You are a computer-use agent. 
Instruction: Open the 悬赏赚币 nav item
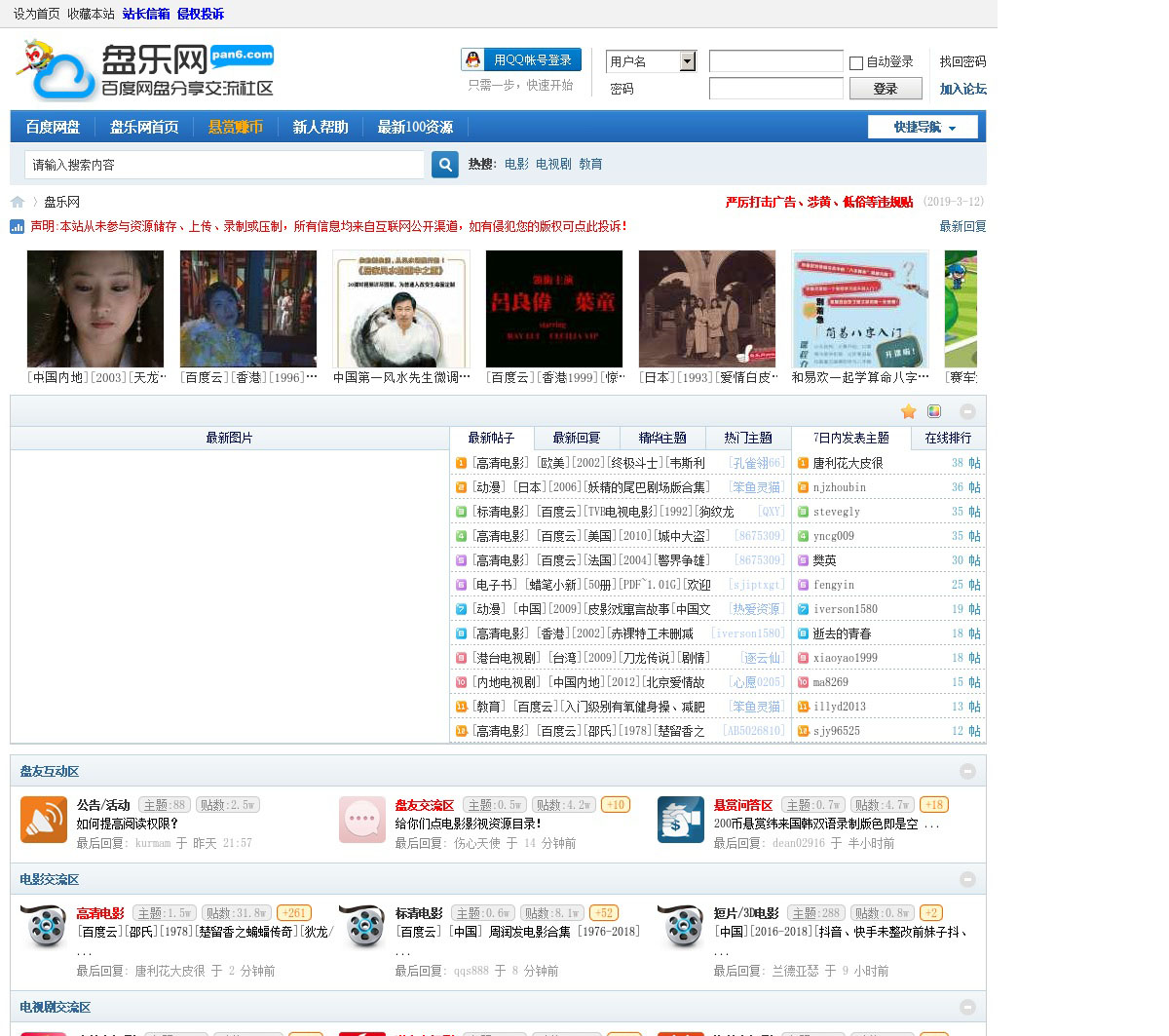(236, 127)
